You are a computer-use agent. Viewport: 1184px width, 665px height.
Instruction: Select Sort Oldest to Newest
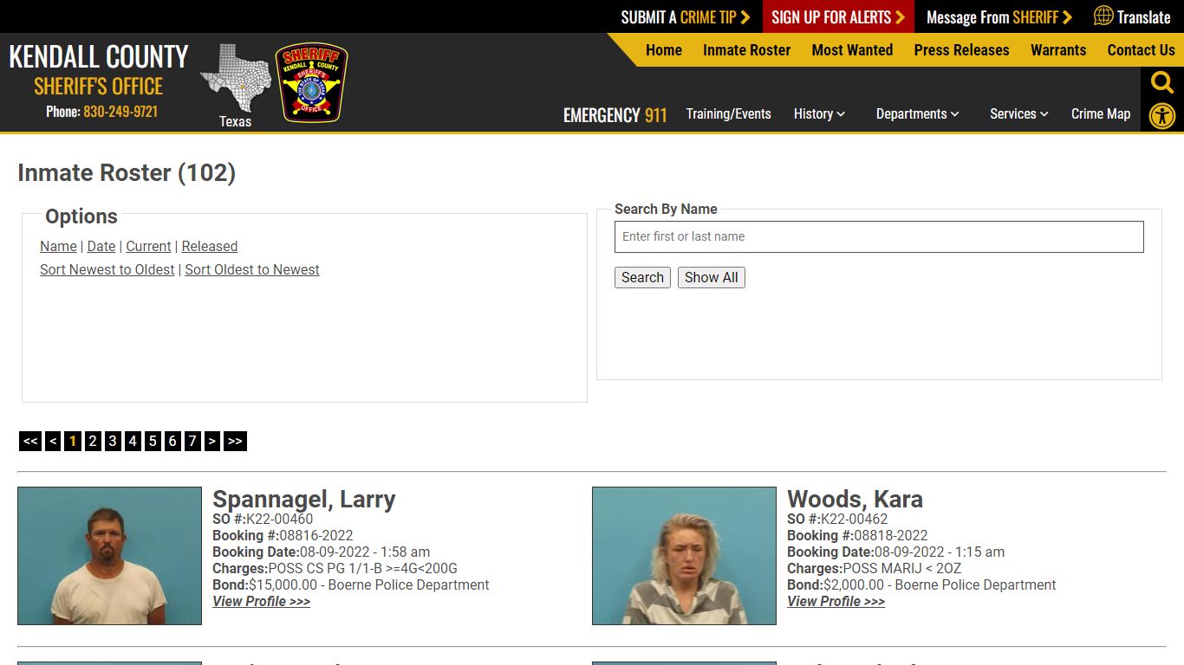pyautogui.click(x=252, y=269)
